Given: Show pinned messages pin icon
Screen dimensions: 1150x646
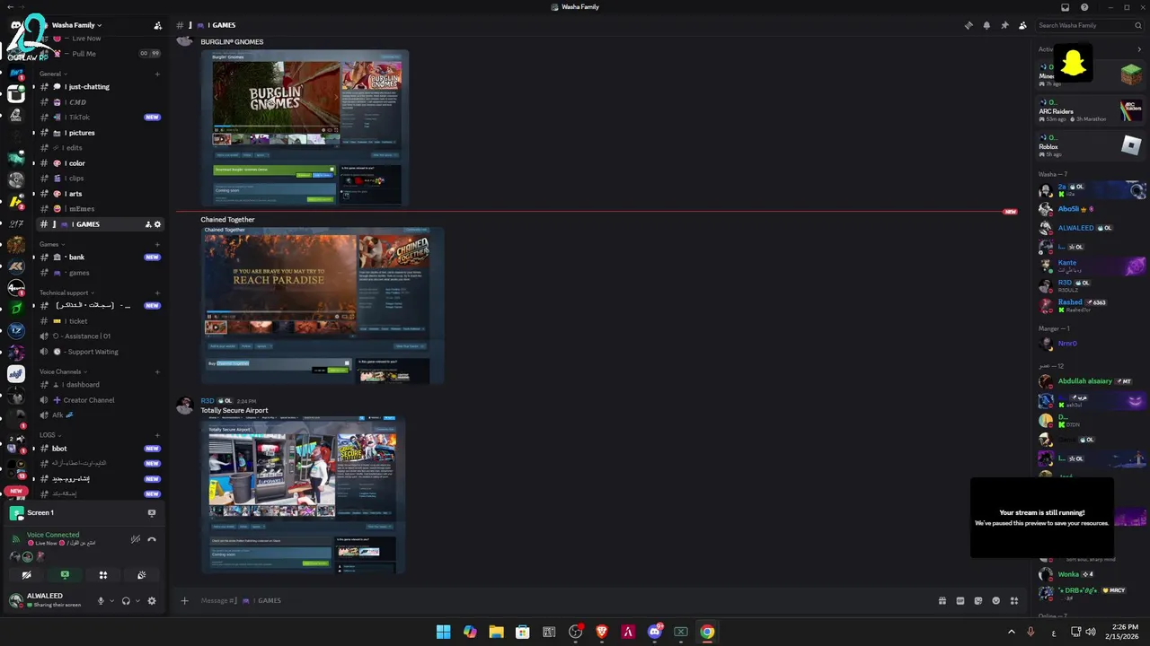Looking at the screenshot, I should click(x=1004, y=25).
